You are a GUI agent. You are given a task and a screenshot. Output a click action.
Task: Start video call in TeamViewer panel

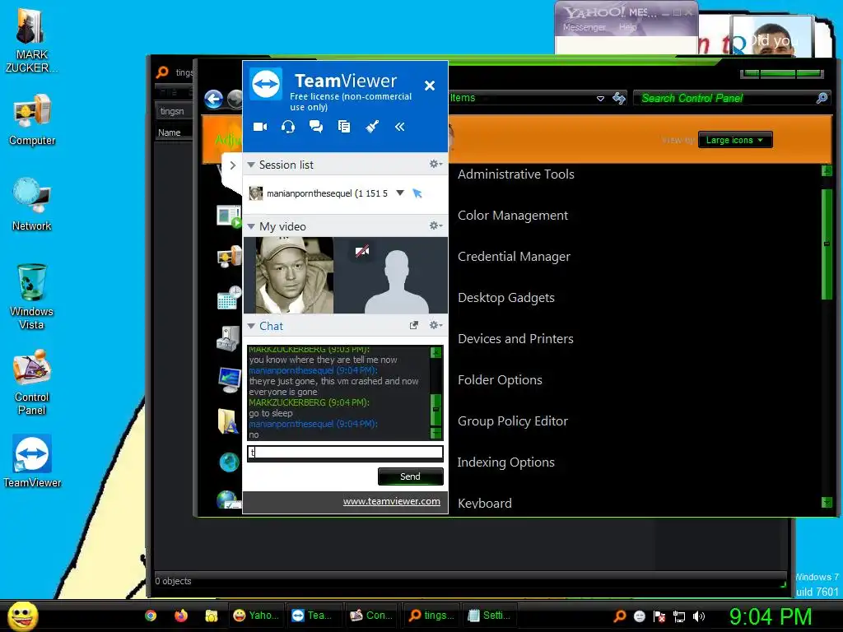(260, 127)
